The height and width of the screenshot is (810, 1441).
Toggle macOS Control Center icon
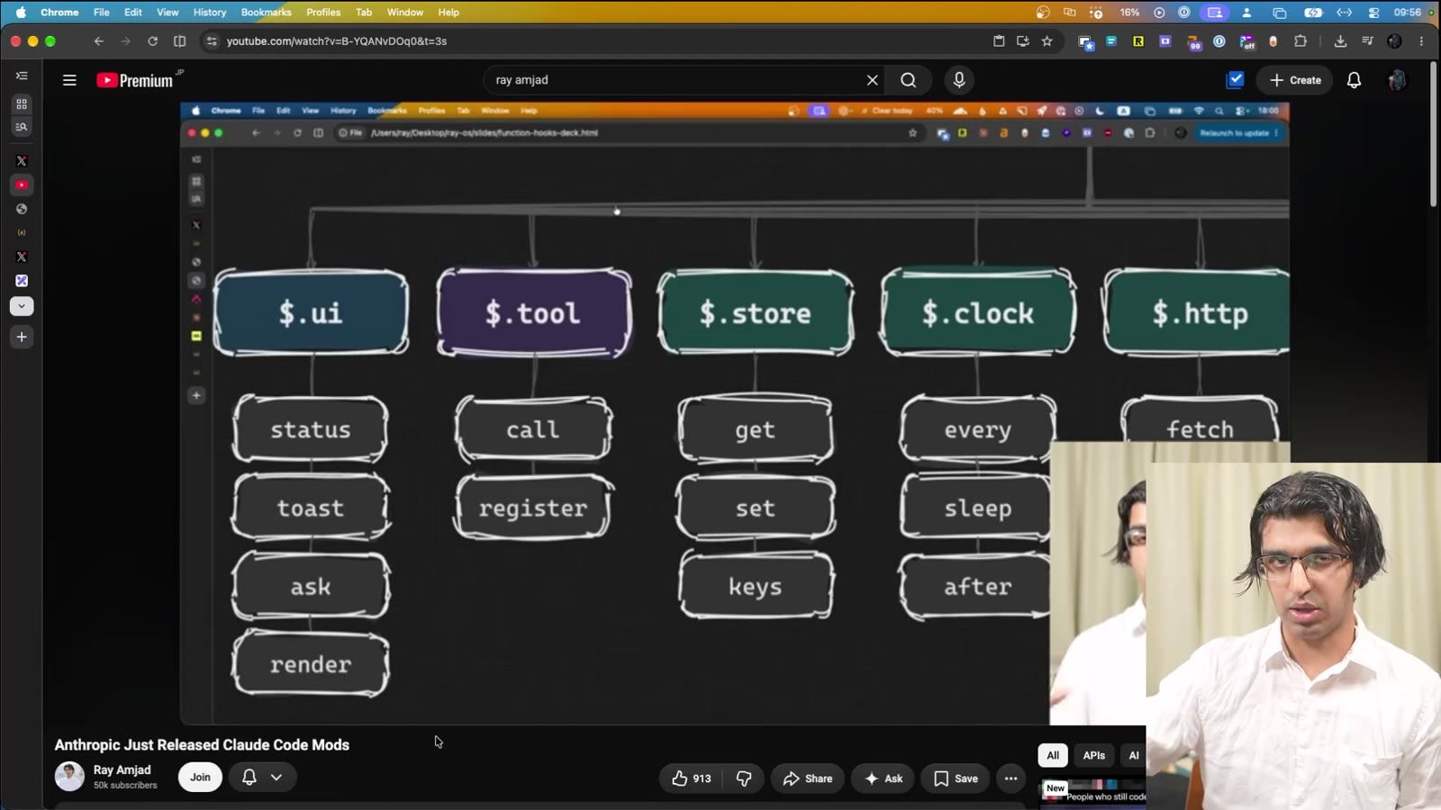pyautogui.click(x=1373, y=13)
